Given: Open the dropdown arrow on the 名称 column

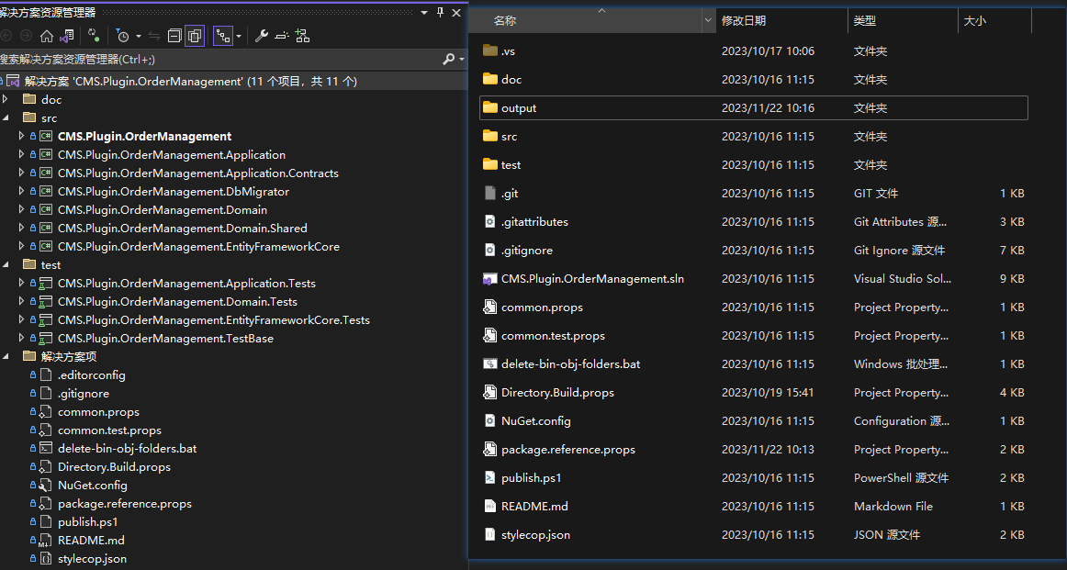Looking at the screenshot, I should pos(708,20).
